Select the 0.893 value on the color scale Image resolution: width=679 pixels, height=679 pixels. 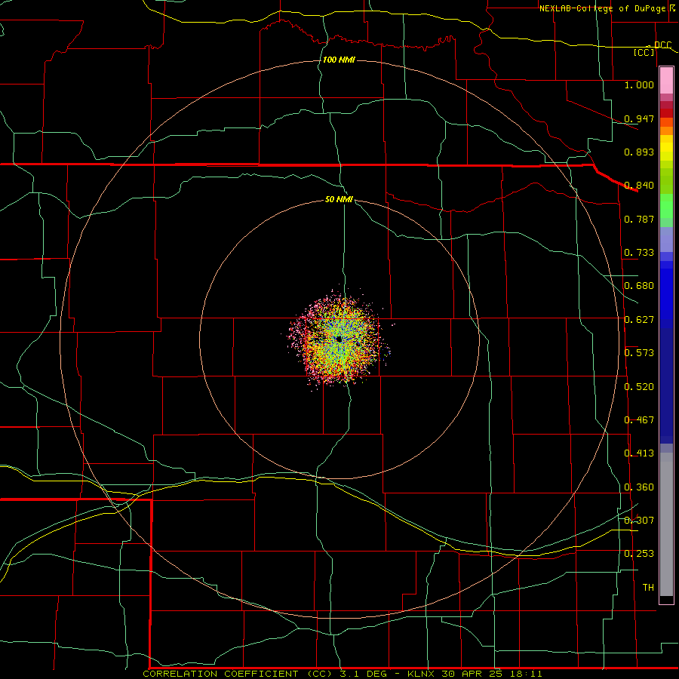pyautogui.click(x=639, y=152)
